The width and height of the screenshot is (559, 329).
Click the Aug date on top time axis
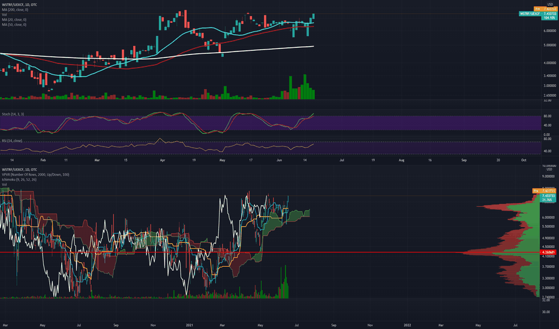[x=401, y=160]
